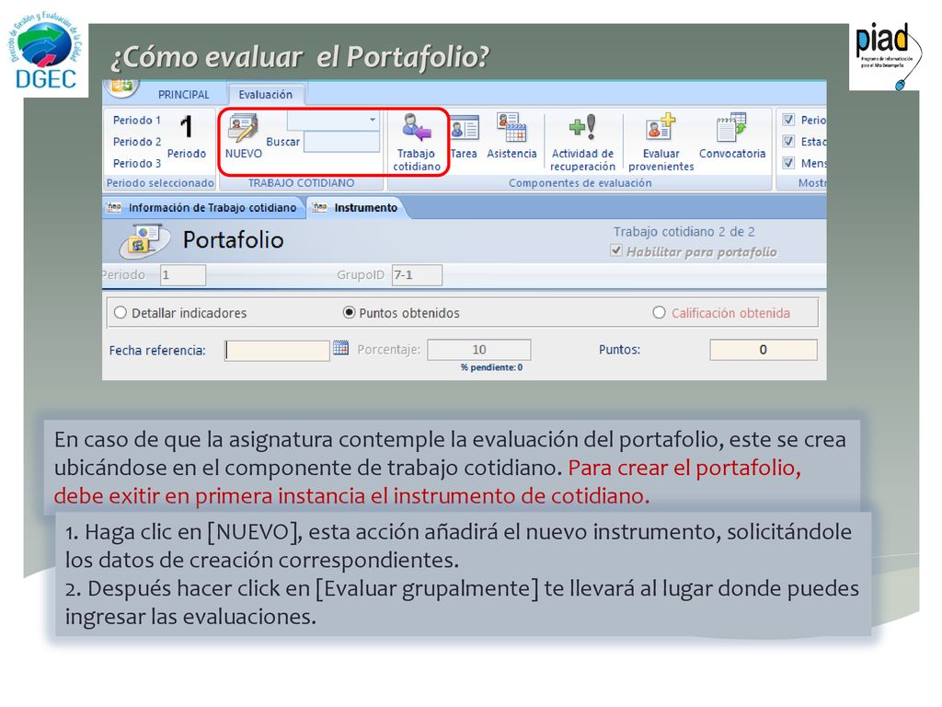Click the Porcentaje field showing 10
Image resolution: width=942 pixels, height=707 pixels.
pos(478,349)
